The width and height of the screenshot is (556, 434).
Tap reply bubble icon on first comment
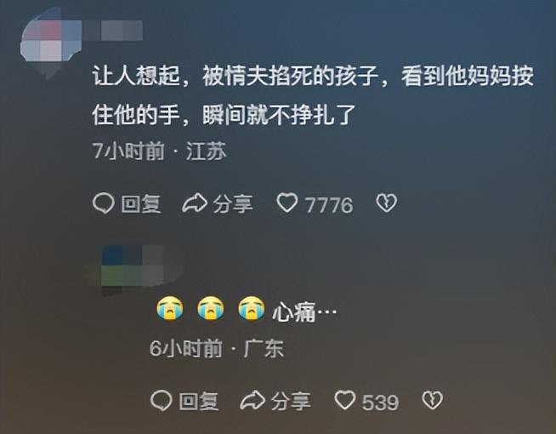point(103,203)
